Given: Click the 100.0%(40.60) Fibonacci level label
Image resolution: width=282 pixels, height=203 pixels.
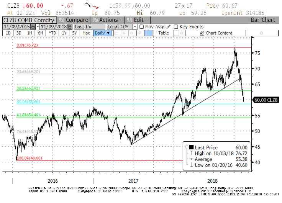Looking at the screenshot, I should pos(30,158).
